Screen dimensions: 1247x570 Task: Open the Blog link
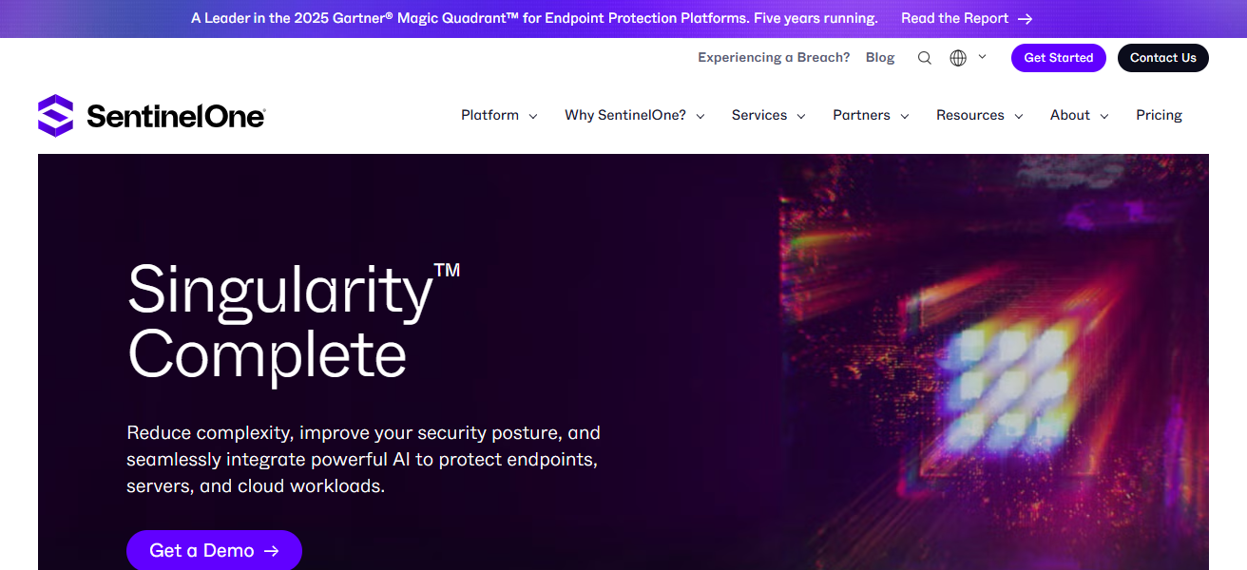880,58
